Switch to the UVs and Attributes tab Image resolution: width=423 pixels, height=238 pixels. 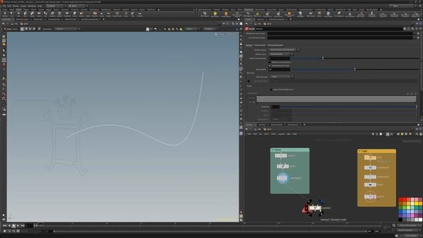click(x=276, y=46)
